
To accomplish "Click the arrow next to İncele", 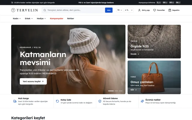I will pos(138,54).
